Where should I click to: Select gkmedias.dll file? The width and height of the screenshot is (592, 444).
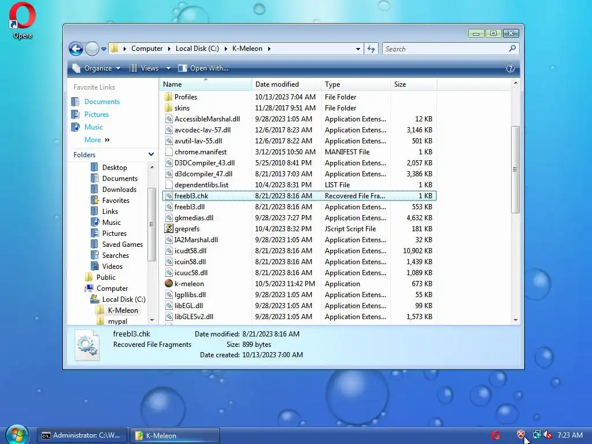tap(194, 218)
